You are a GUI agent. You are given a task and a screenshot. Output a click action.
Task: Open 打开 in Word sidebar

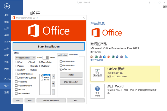[7, 28]
